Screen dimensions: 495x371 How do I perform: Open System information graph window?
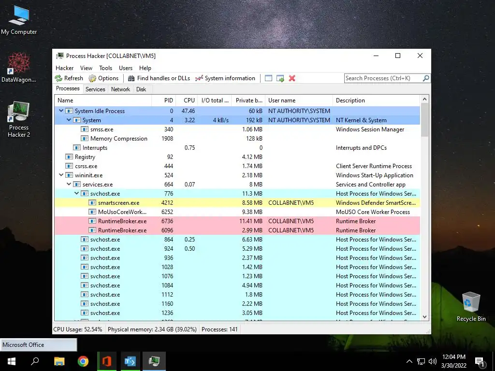pyautogui.click(x=225, y=78)
